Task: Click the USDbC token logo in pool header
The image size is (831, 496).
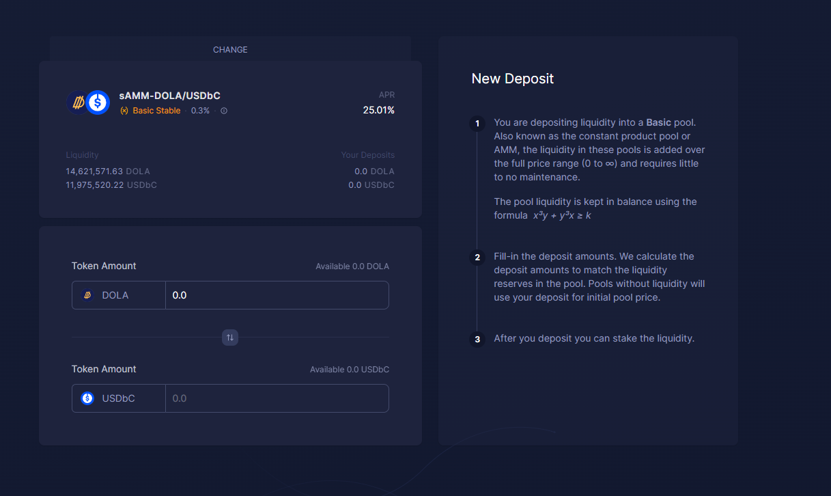Action: pos(98,102)
